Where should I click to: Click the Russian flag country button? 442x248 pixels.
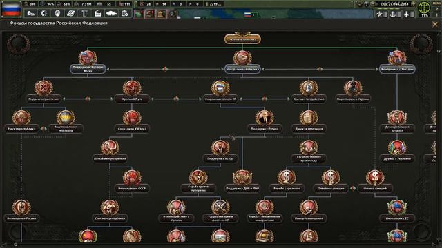coord(11,9)
